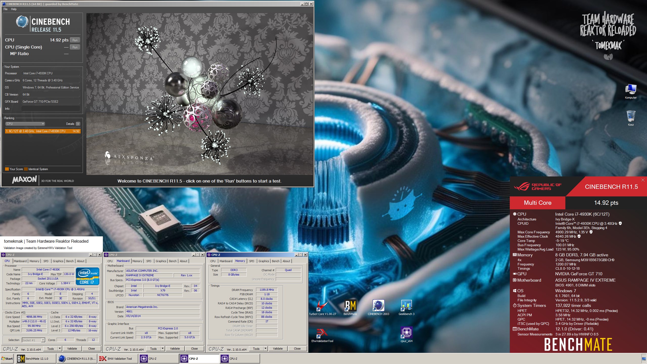Click the system tray show desktop icon
647x364 pixels.
644,359
